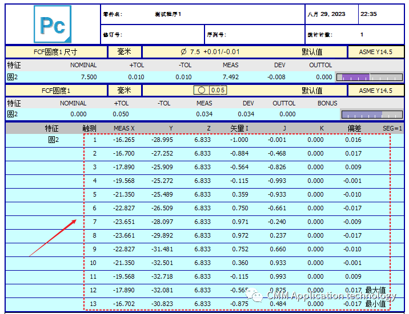Select the FCF圆度1 尺寸 header cell
Viewport: 409px width, 314px height.
point(55,52)
